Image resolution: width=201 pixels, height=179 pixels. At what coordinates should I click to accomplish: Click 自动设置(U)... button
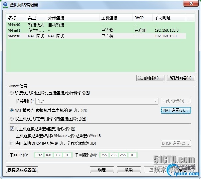coord(176,101)
